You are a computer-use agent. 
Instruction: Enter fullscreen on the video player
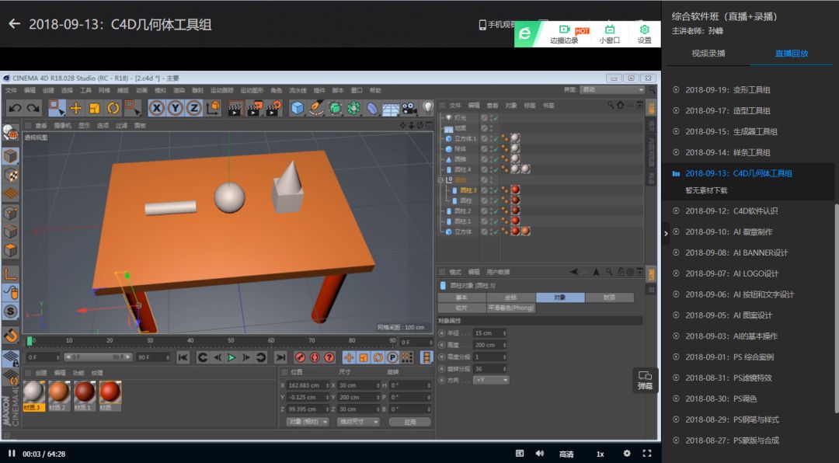(646, 453)
